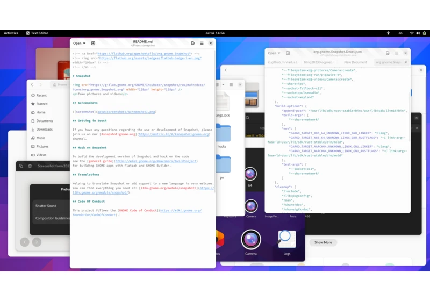The height and width of the screenshot is (301, 430).
Task: Open the data/screenshots/screenshot1.png link
Action: pos(126,112)
